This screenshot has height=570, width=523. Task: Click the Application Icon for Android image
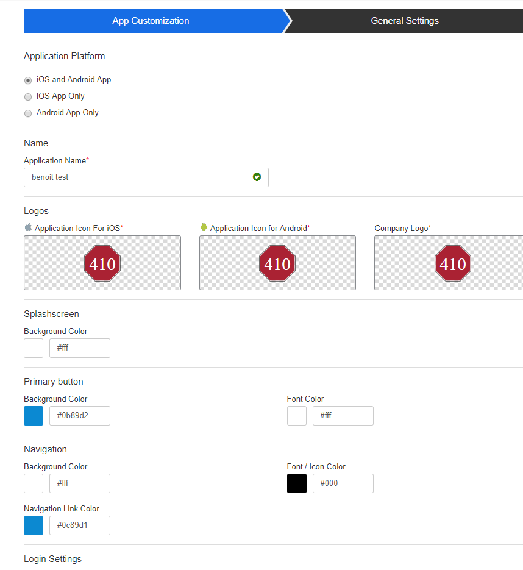(277, 263)
